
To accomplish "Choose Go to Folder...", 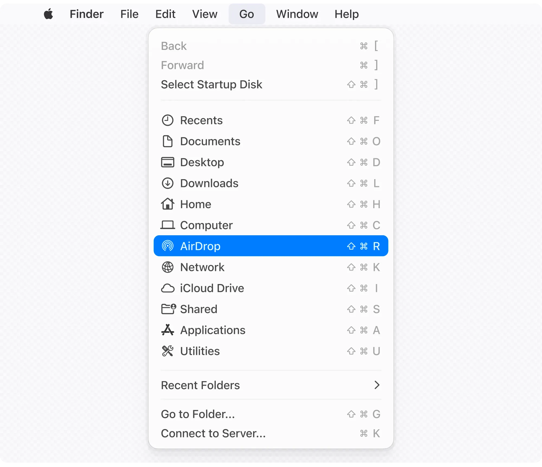I will coord(198,414).
